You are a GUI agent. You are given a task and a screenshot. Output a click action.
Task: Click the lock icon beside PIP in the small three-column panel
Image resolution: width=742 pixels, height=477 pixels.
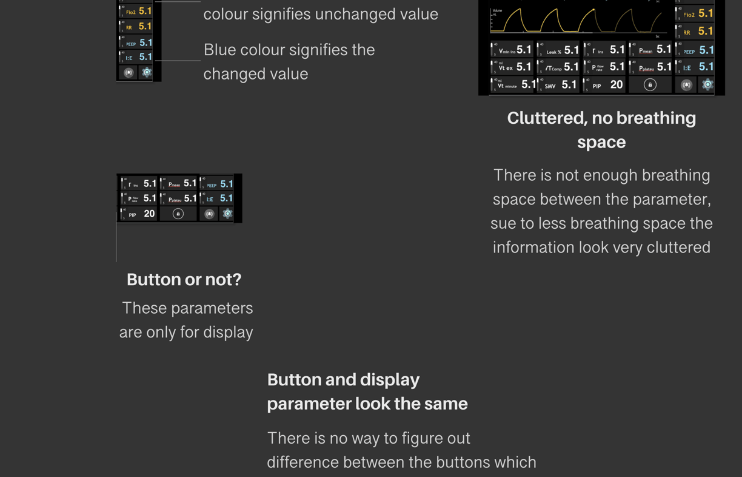coord(178,214)
